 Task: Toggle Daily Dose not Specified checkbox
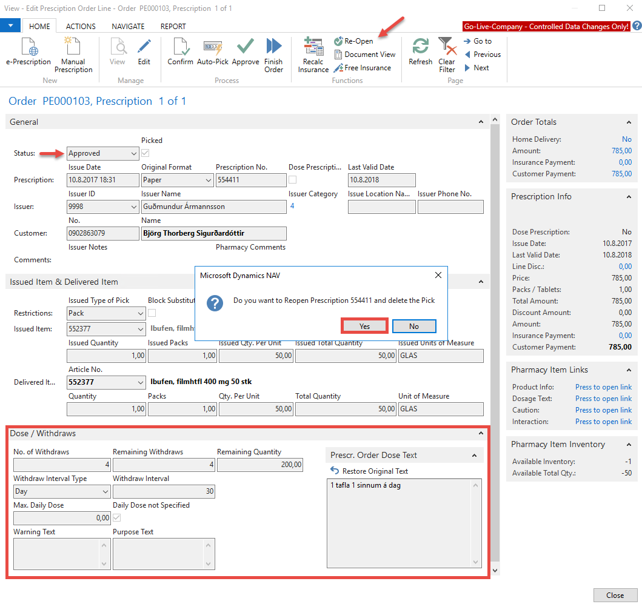(117, 518)
